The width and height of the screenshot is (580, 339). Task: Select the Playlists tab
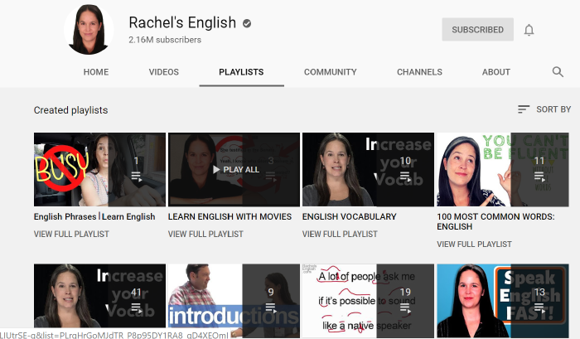241,72
